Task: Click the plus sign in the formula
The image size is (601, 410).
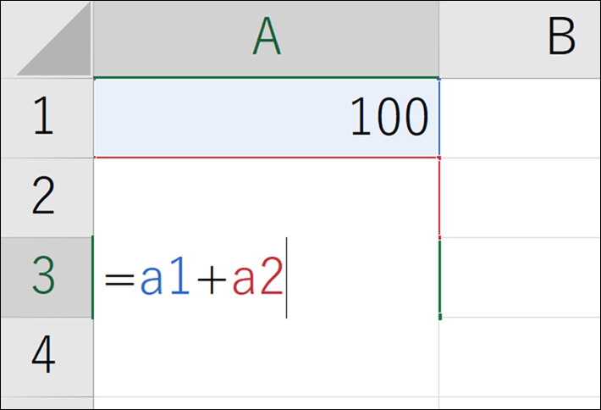Action: coord(208,279)
